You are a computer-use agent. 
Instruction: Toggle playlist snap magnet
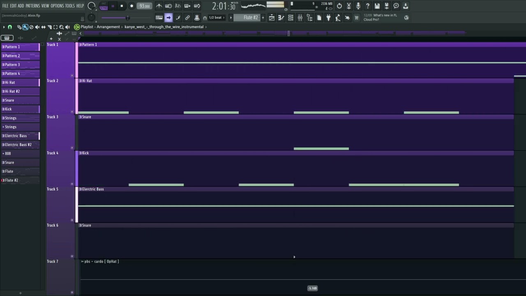(x=10, y=27)
